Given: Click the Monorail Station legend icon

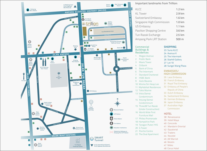Looking at the screenshot, I should pyautogui.click(x=111, y=110).
